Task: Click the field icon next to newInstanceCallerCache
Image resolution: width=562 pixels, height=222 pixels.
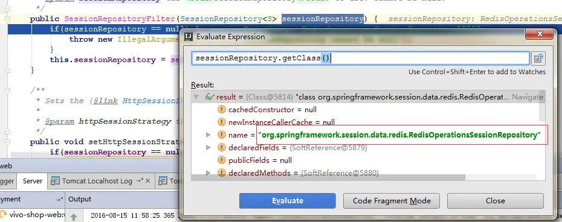Action: (222, 122)
